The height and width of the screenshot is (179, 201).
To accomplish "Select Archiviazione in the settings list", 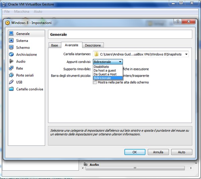I will tap(26, 55).
